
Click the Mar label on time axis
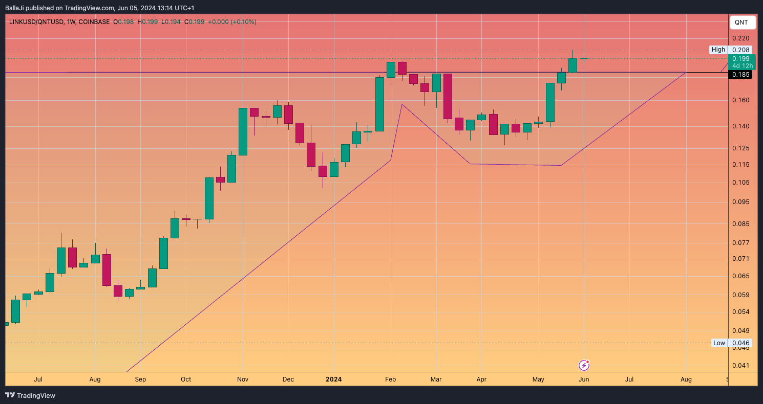click(436, 379)
